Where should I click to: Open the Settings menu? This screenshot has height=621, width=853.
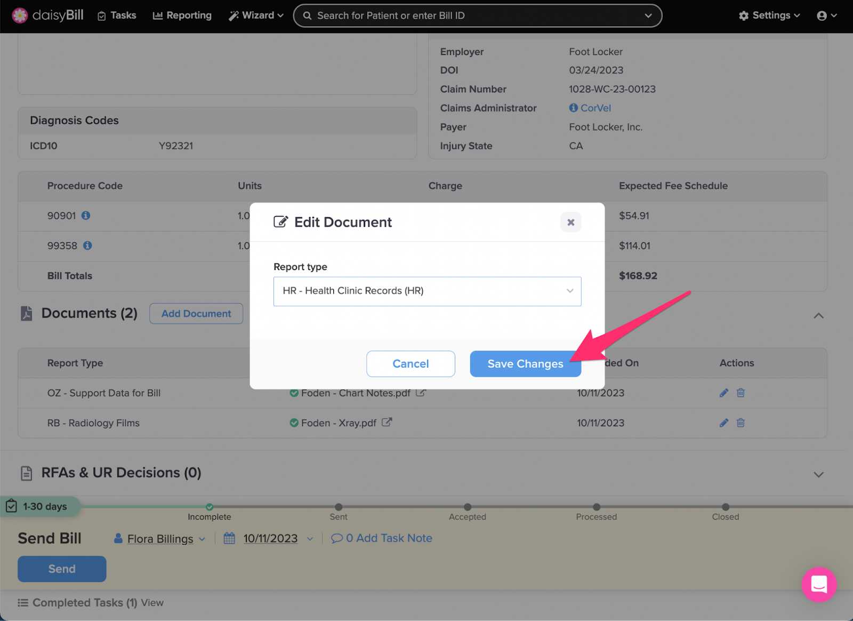[769, 15]
